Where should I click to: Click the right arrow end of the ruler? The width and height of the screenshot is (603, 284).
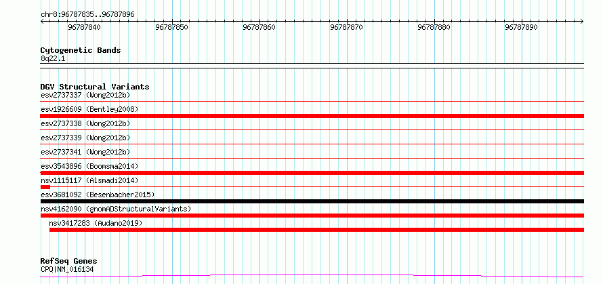point(582,22)
